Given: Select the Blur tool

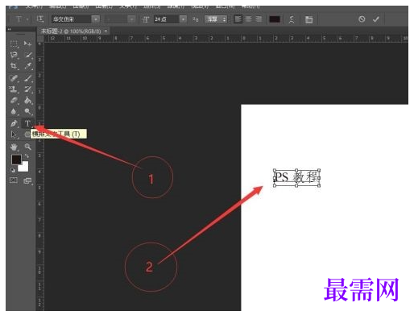Looking at the screenshot, I should click(14, 111).
